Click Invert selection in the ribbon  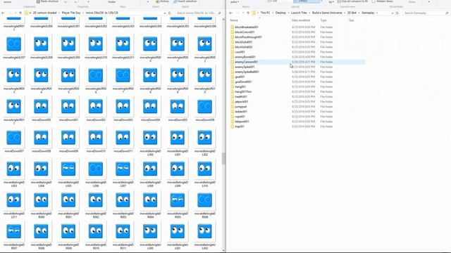coord(185,1)
